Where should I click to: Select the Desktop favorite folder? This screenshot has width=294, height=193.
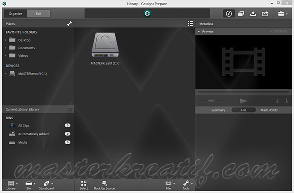click(x=24, y=40)
